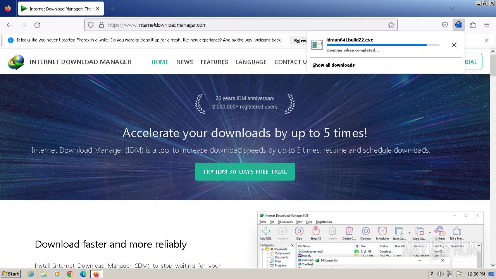
Task: Expand the list all tabs chevron
Action: [452, 9]
